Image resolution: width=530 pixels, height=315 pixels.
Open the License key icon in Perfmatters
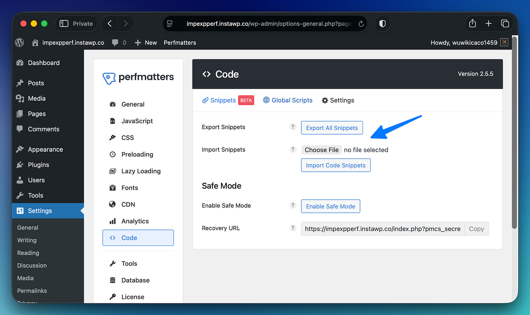pos(113,297)
